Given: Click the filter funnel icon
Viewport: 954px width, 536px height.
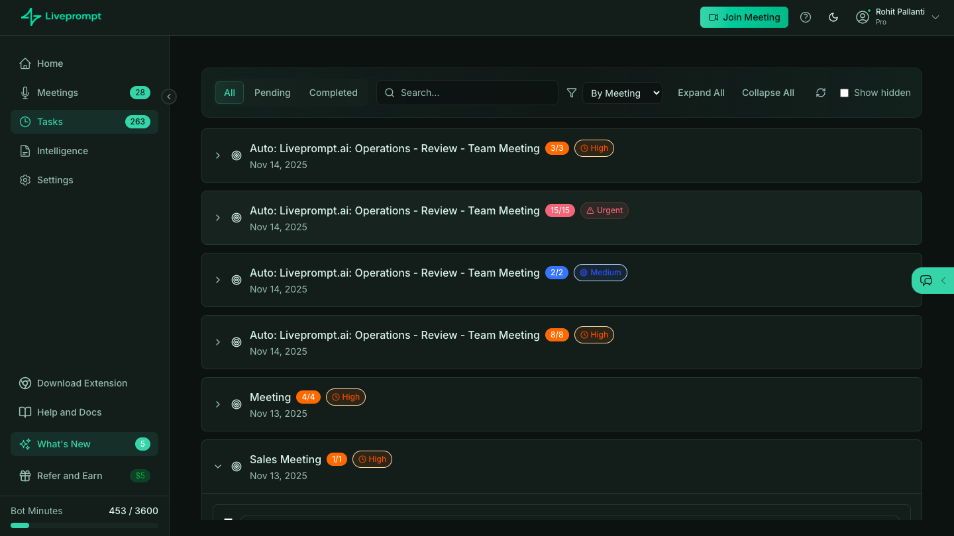Looking at the screenshot, I should (572, 93).
